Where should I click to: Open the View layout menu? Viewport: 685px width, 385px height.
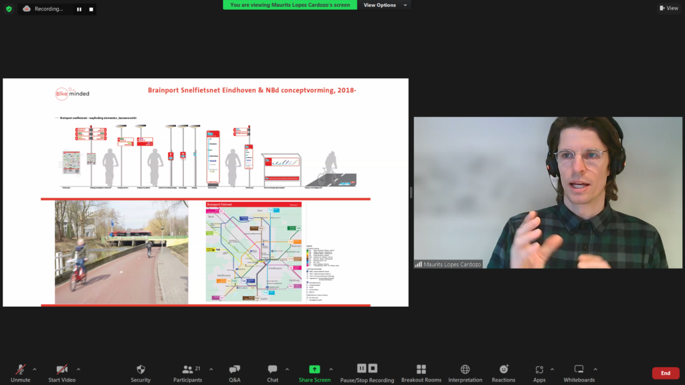668,8
